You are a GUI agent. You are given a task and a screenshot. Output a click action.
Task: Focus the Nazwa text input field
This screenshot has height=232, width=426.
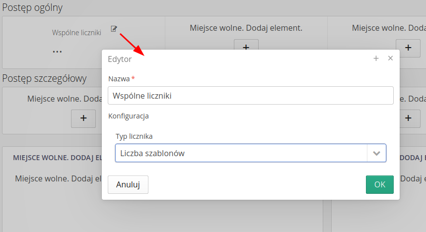(x=250, y=96)
